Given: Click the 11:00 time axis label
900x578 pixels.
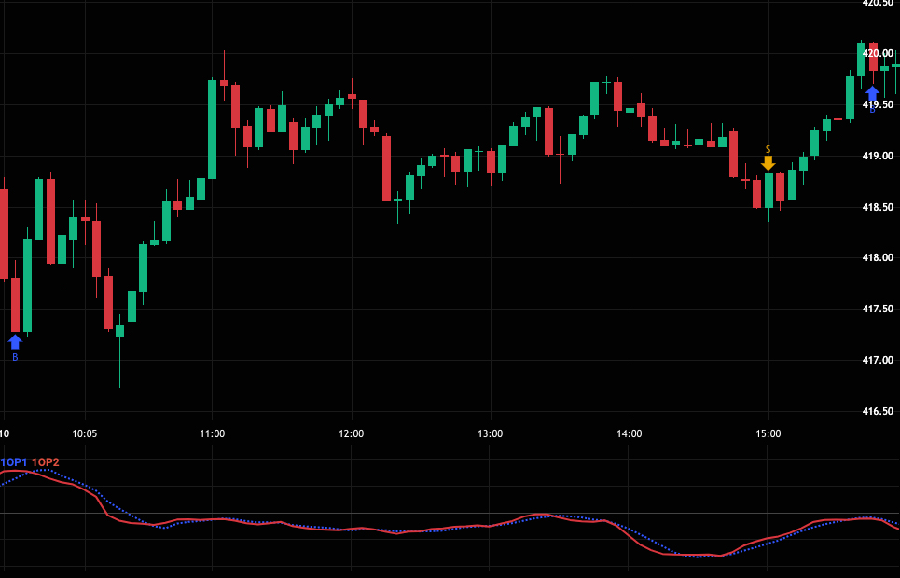Looking at the screenshot, I should (213, 433).
